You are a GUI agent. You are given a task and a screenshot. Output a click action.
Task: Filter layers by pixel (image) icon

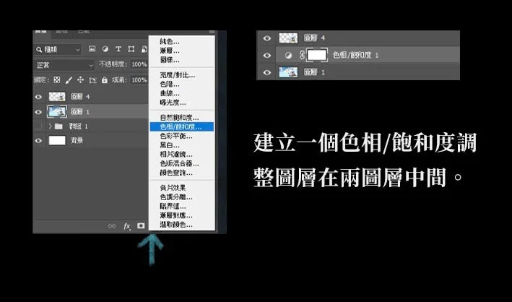tap(92, 49)
